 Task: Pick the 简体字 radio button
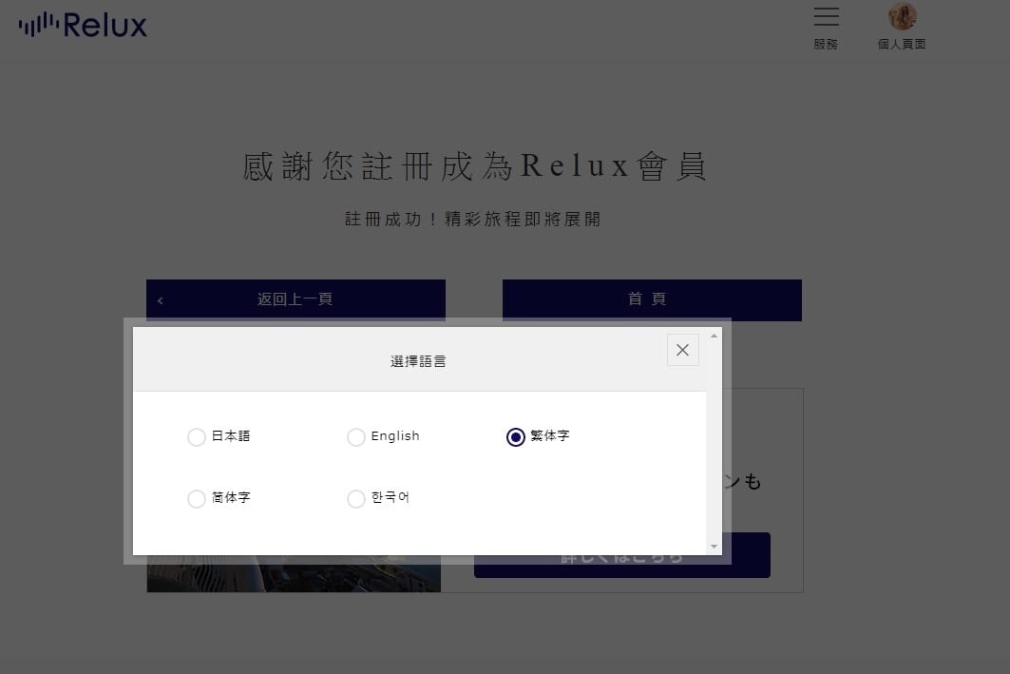(197, 499)
